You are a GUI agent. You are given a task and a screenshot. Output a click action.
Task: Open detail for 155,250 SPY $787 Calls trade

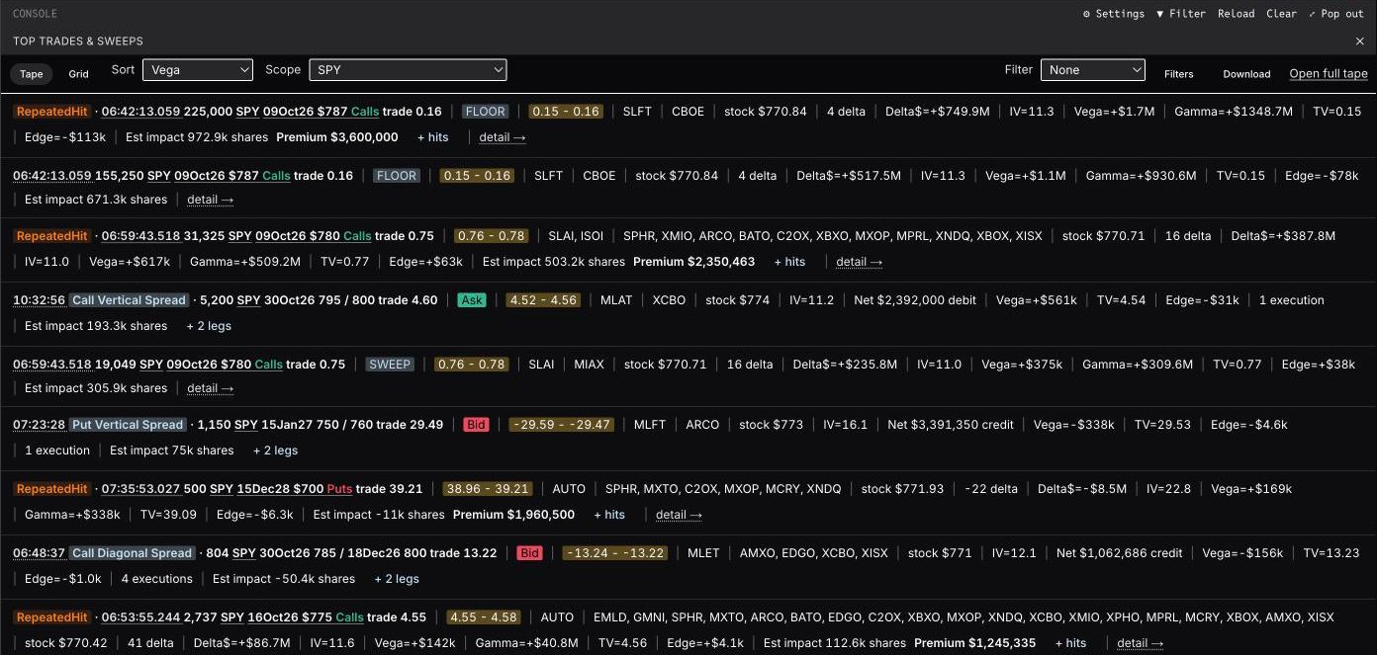[210, 200]
